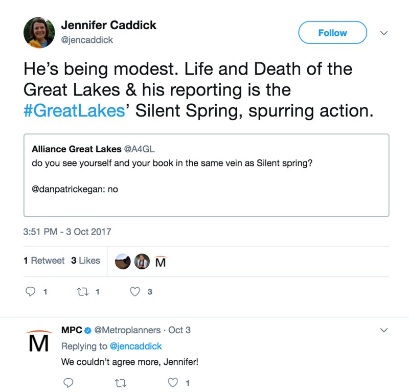
Task: Open the 3:51 PM - 3 Oct 2017 timestamp
Action: coord(67,232)
